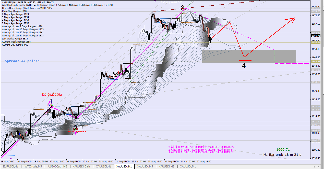Click the 1648.30 price scale value
The height and width of the screenshot is (169, 324).
(316, 58)
